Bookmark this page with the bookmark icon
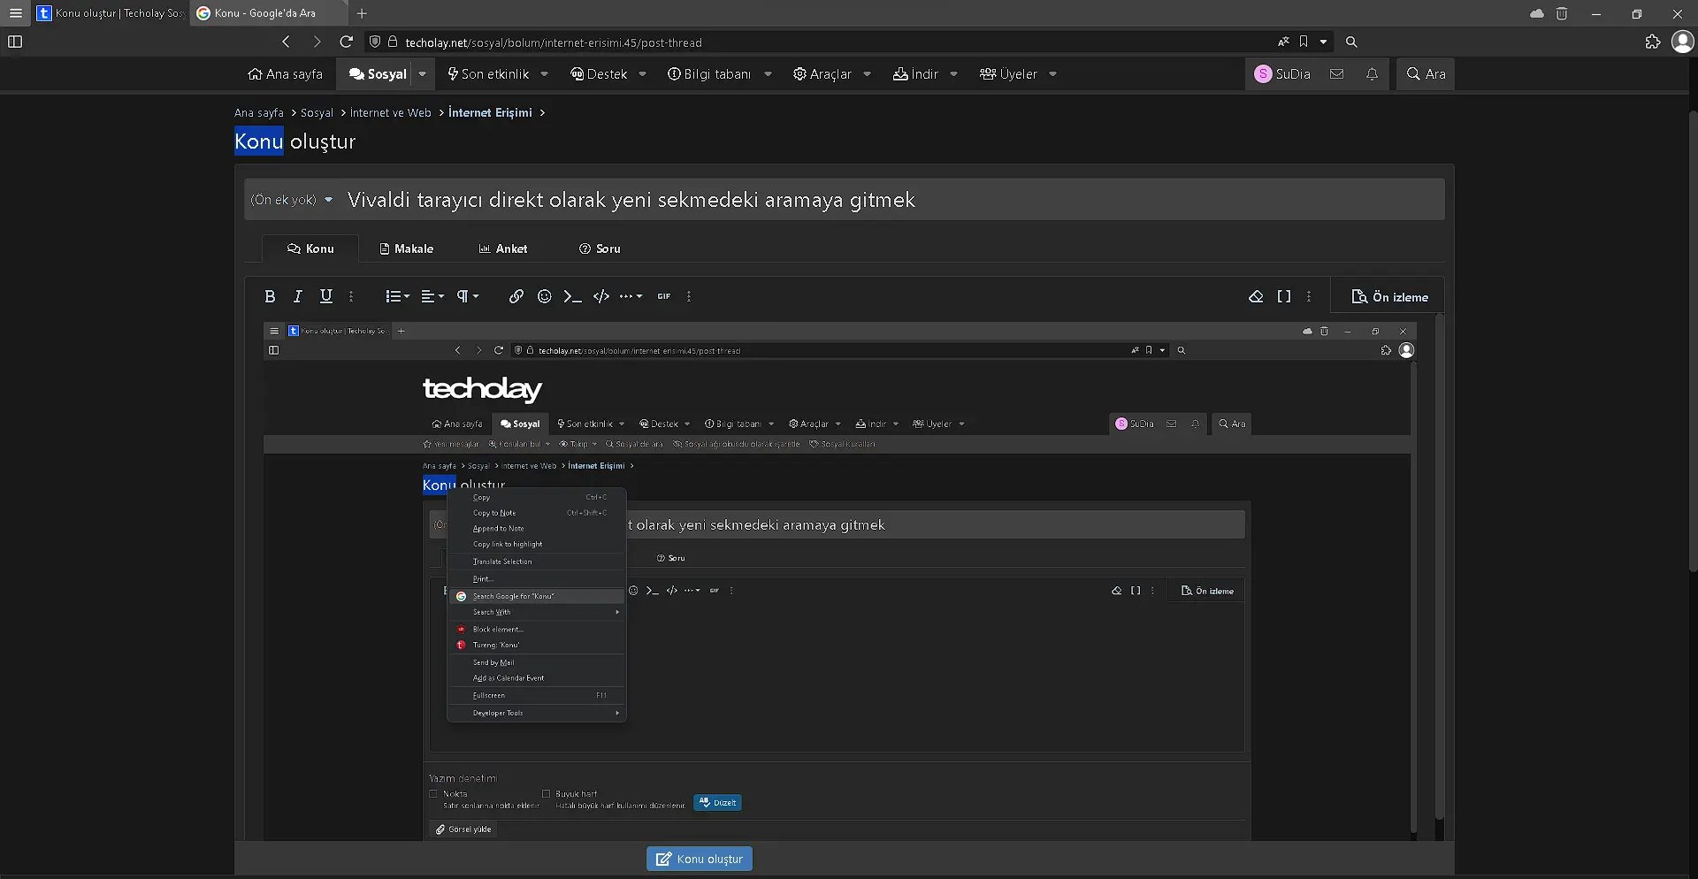The image size is (1698, 879). click(1304, 42)
